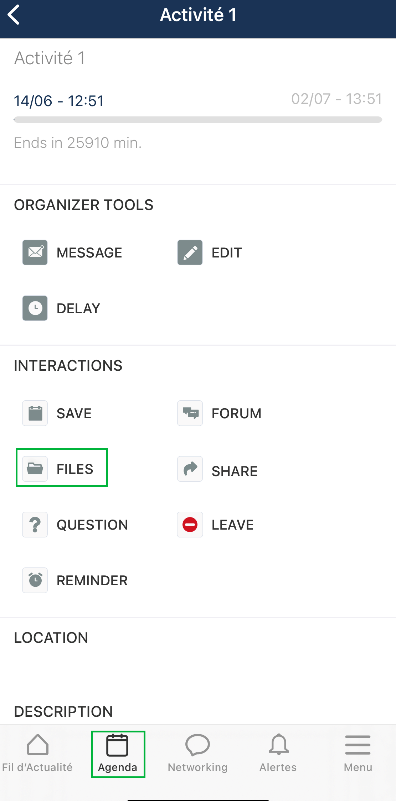
Task: Click the Save calendar icon
Action: coord(35,413)
